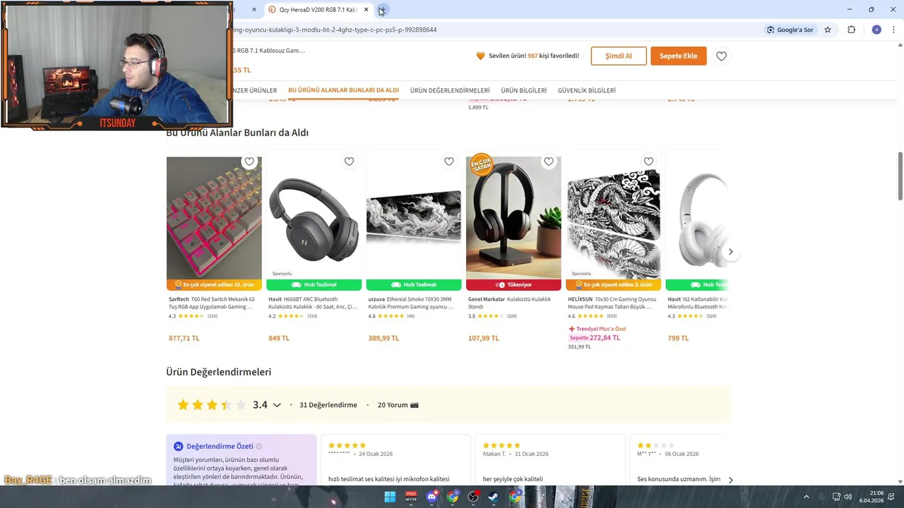
Task: Close the Qcy HeroaD V200 browser tab
Action: (x=366, y=10)
